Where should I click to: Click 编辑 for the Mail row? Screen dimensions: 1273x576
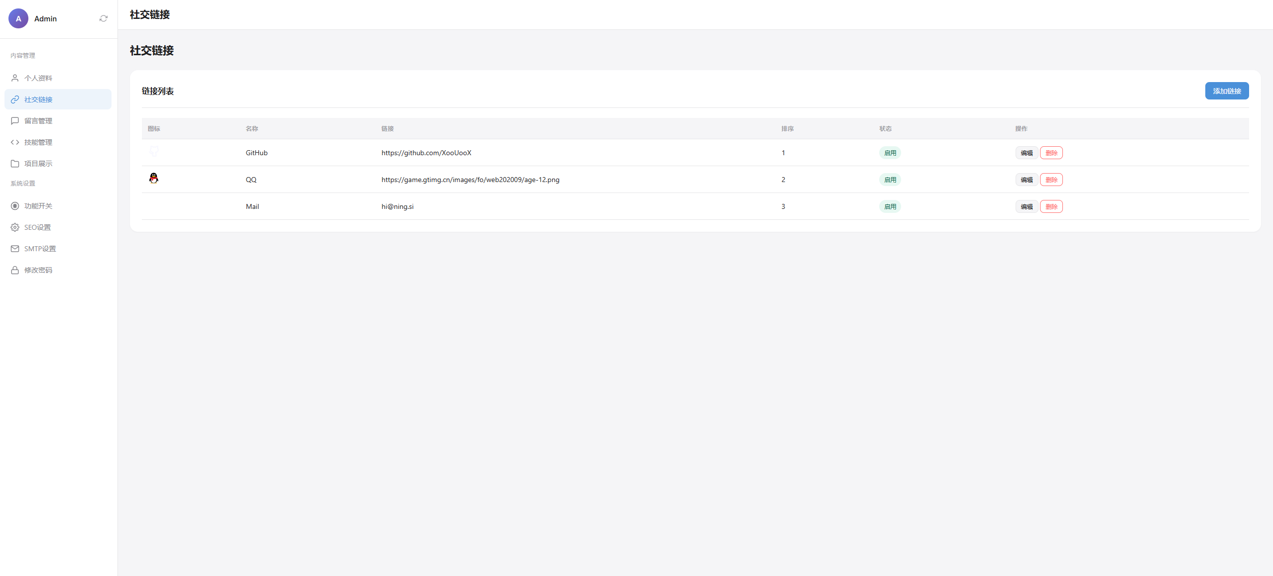(1026, 206)
